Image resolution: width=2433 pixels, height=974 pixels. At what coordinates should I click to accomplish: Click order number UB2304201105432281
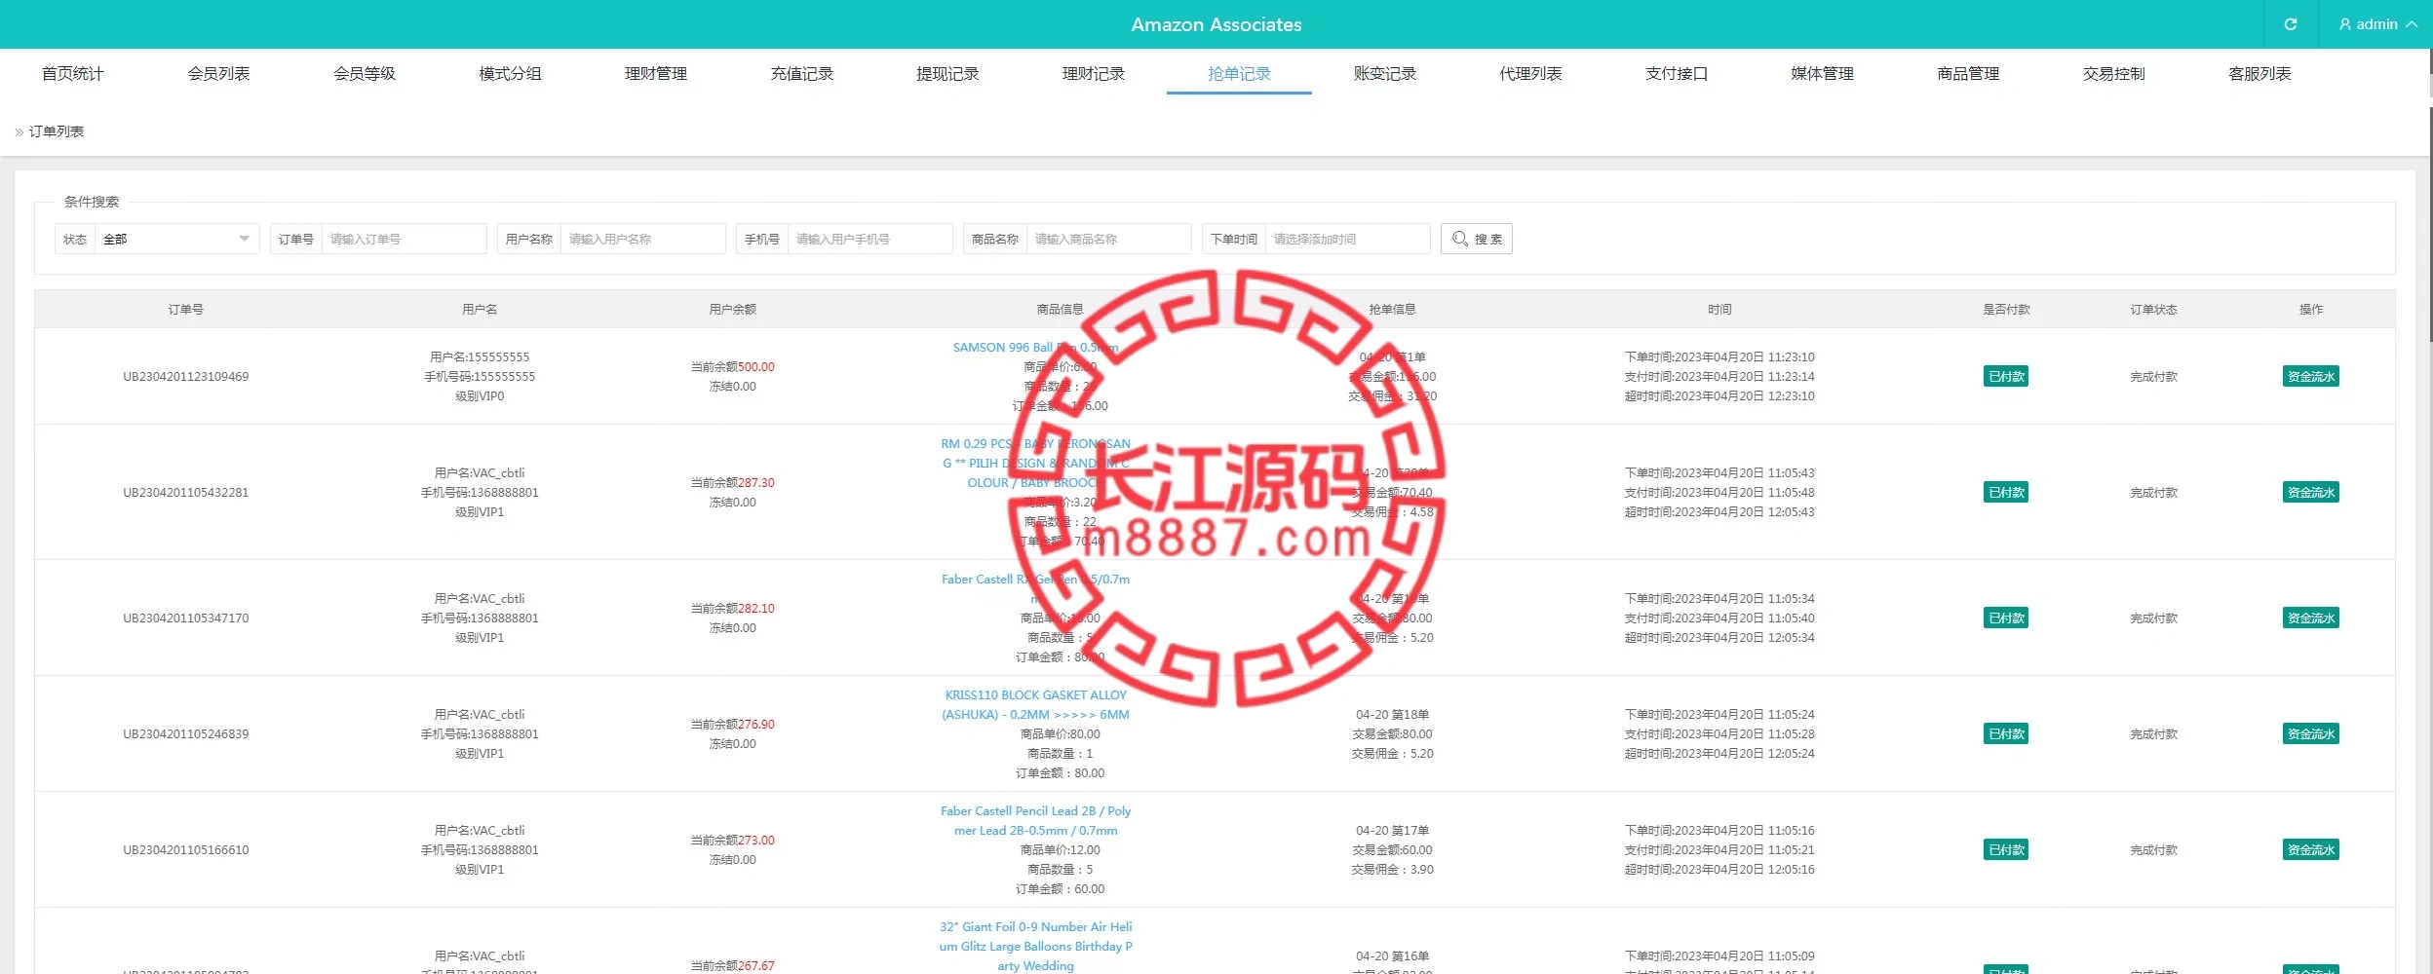[x=185, y=493]
